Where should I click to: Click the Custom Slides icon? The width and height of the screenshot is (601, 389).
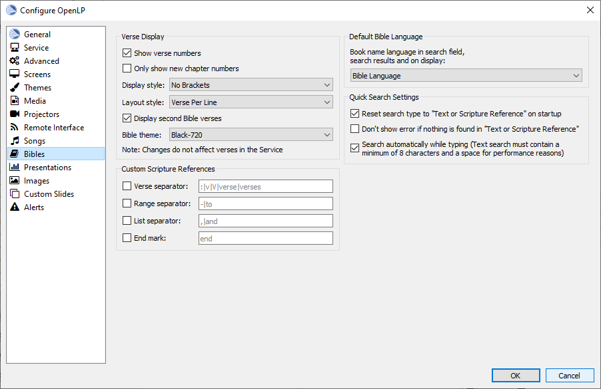[15, 194]
